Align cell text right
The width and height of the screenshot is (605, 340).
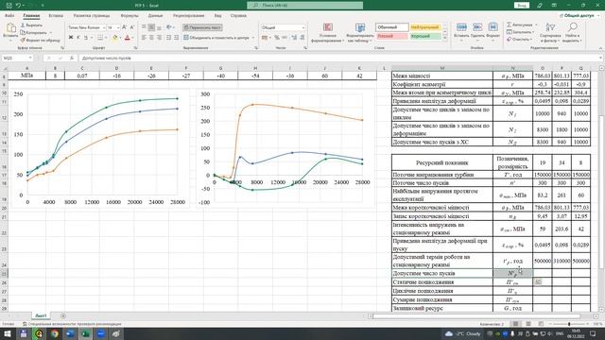(x=159, y=38)
